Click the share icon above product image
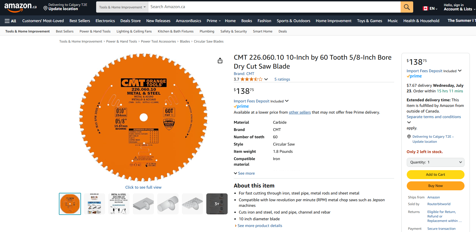 (220, 60)
